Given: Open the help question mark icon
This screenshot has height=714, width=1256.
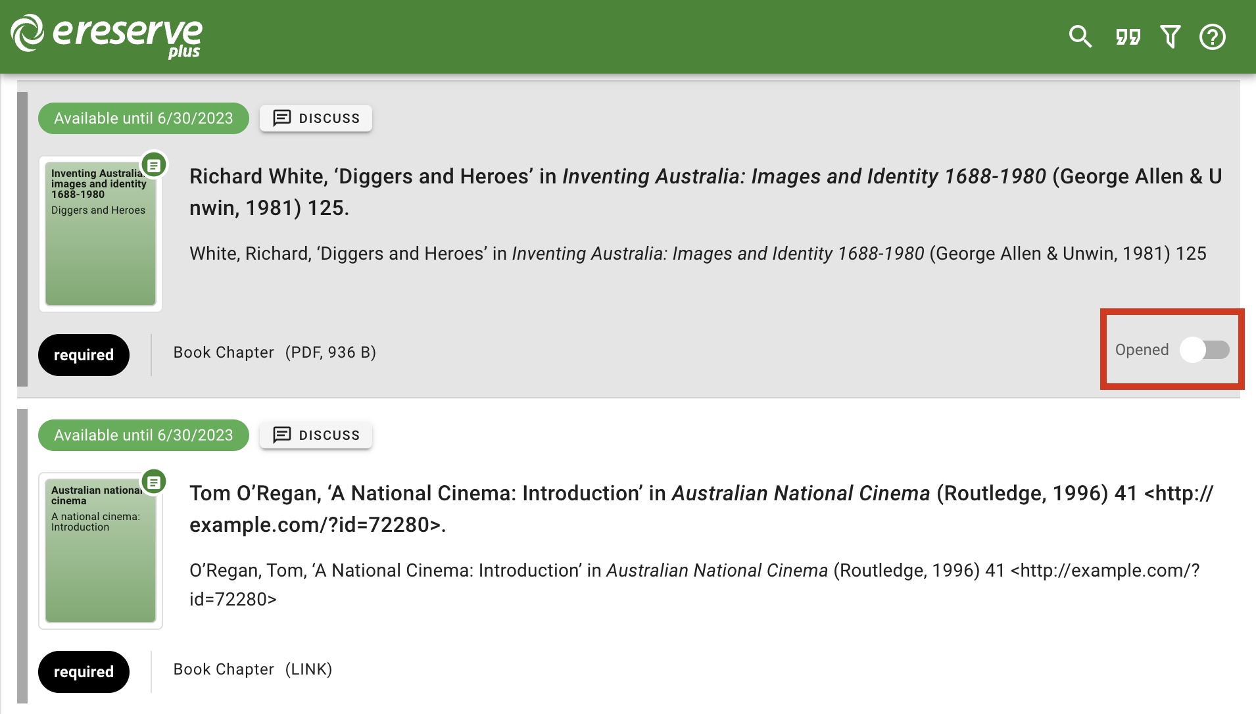Looking at the screenshot, I should tap(1212, 37).
